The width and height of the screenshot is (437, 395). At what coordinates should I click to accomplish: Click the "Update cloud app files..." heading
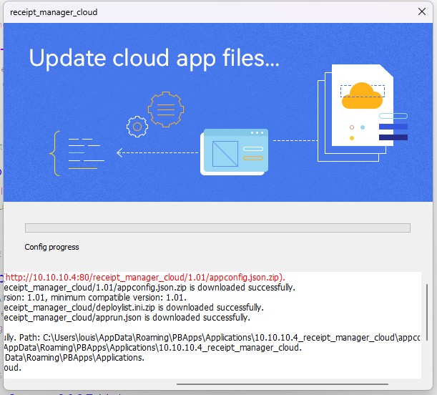154,59
